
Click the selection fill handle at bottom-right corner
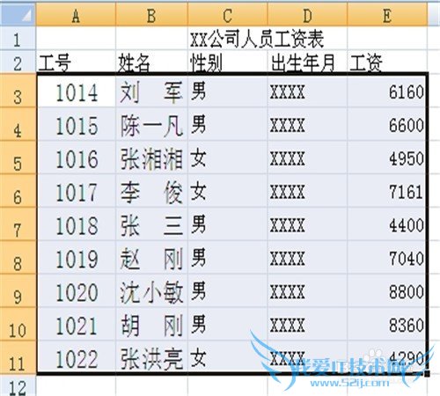point(428,374)
